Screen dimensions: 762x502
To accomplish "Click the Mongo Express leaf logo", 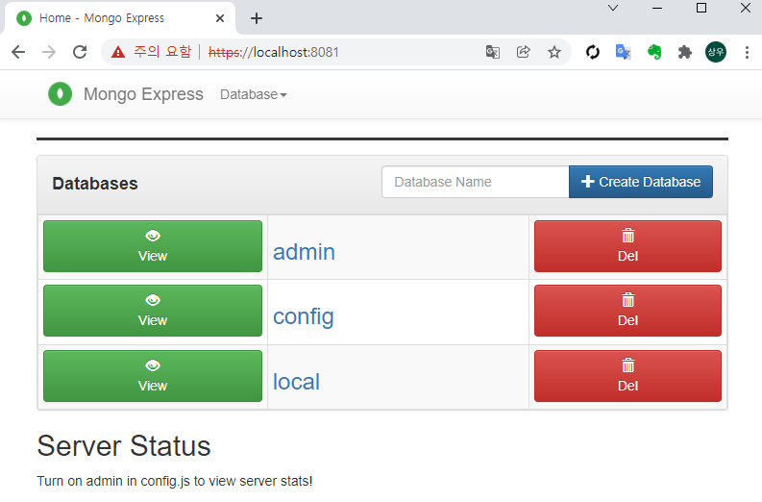I will 61,94.
